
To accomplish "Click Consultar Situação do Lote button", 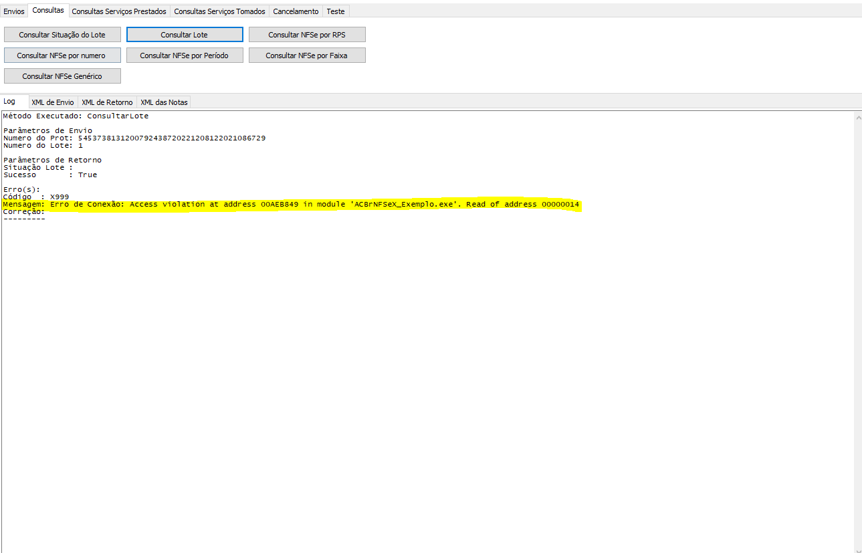I will (x=62, y=35).
